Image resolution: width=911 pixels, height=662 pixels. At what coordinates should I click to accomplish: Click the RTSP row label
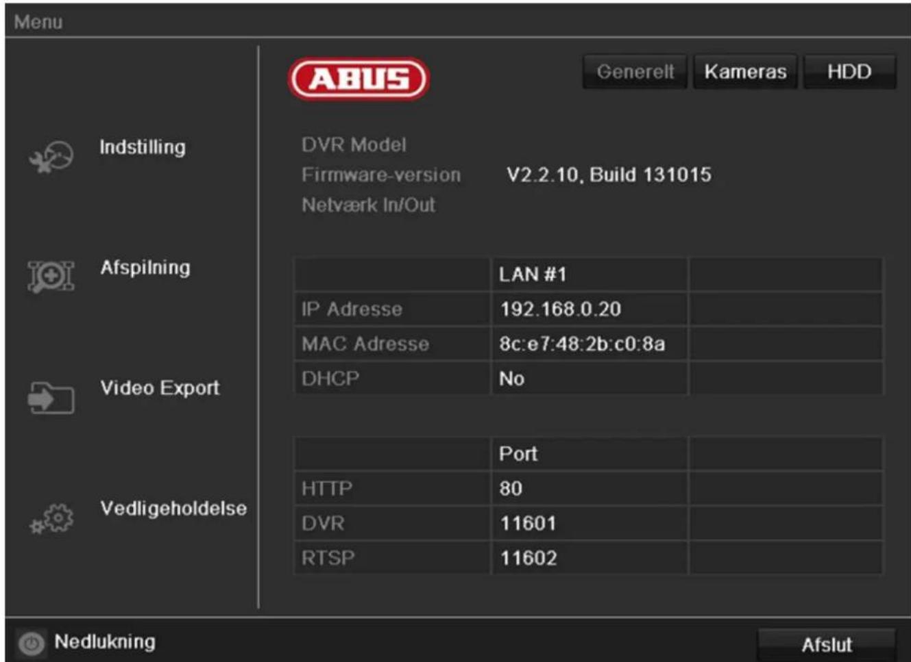click(x=328, y=558)
